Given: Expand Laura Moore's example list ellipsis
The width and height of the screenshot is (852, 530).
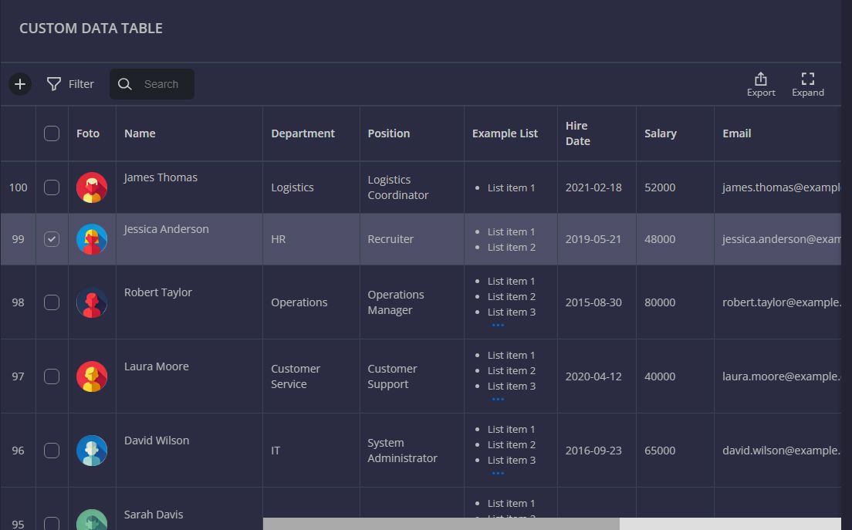Looking at the screenshot, I should pos(498,400).
